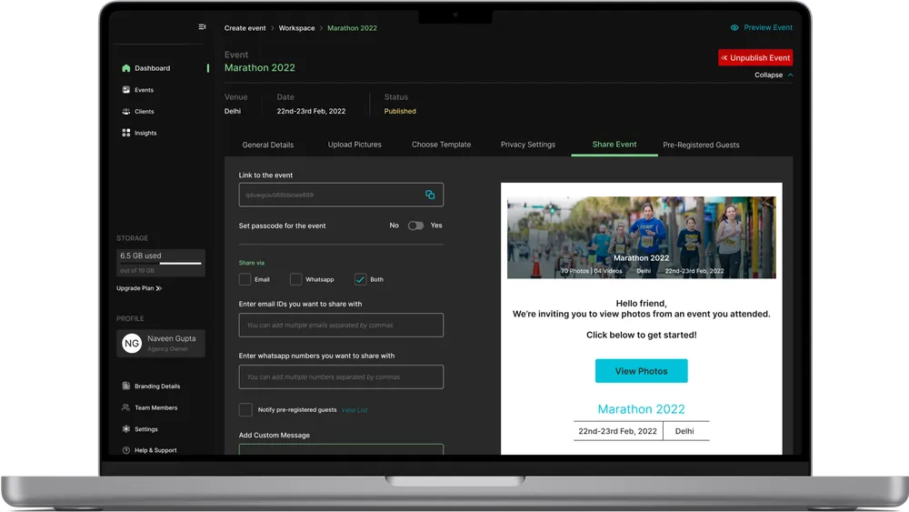Open the Upload Pictures tab
The height and width of the screenshot is (512, 909).
click(x=355, y=145)
